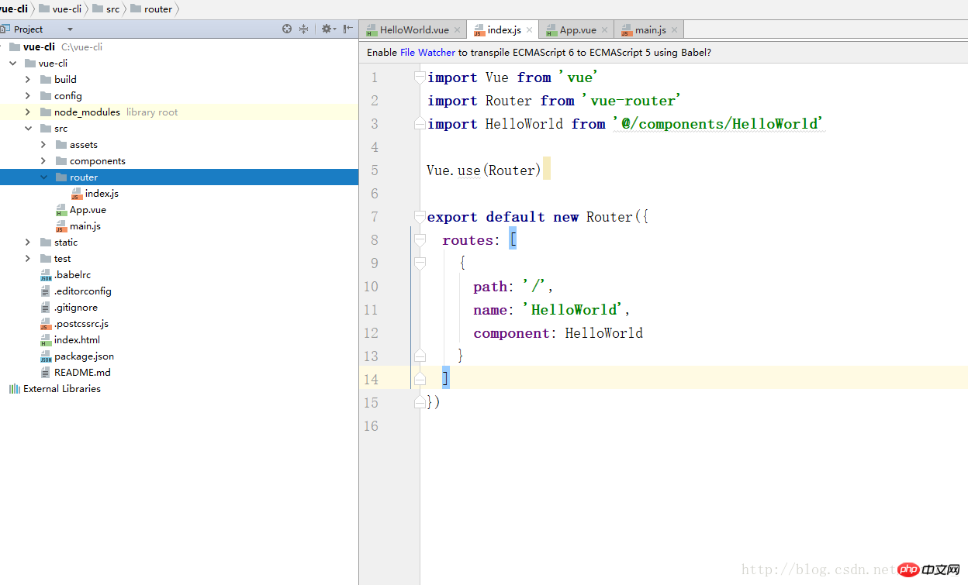Screen dimensions: 968x585
Task: Select the components folder icon
Action: click(x=61, y=161)
